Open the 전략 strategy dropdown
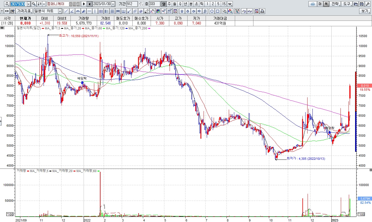The image size is (372, 222). tap(335, 4)
